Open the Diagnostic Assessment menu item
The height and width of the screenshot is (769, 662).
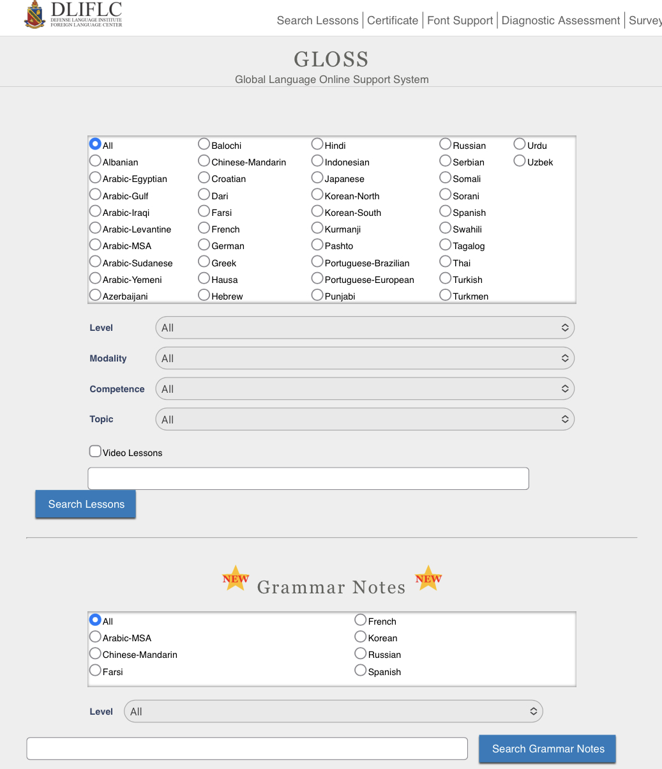(560, 20)
